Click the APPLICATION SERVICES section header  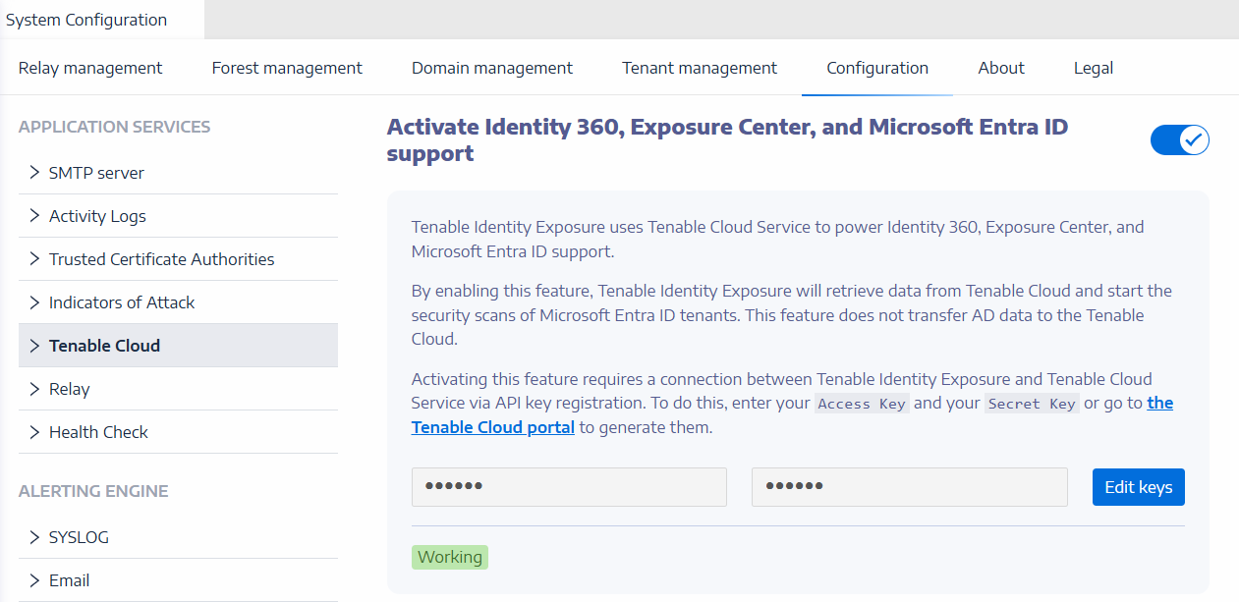tap(115, 127)
